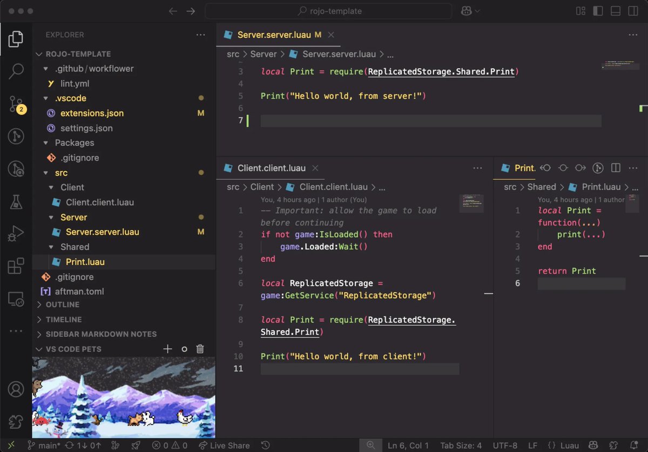The width and height of the screenshot is (648, 452).
Task: Spawn a new pet with plus icon
Action: [168, 349]
